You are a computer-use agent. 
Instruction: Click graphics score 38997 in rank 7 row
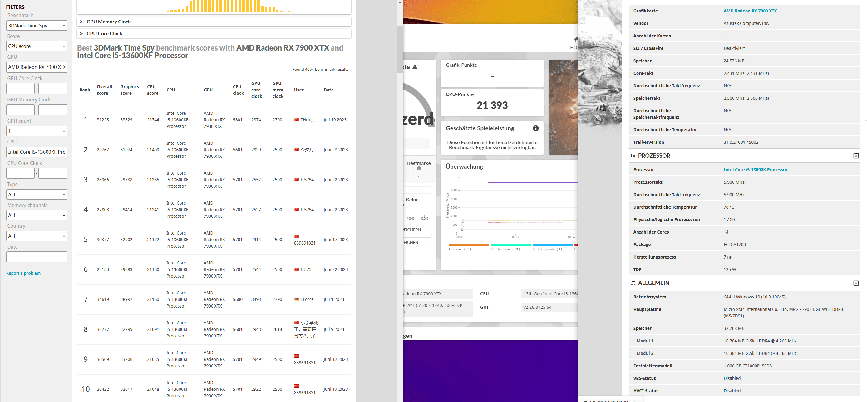[x=126, y=299]
